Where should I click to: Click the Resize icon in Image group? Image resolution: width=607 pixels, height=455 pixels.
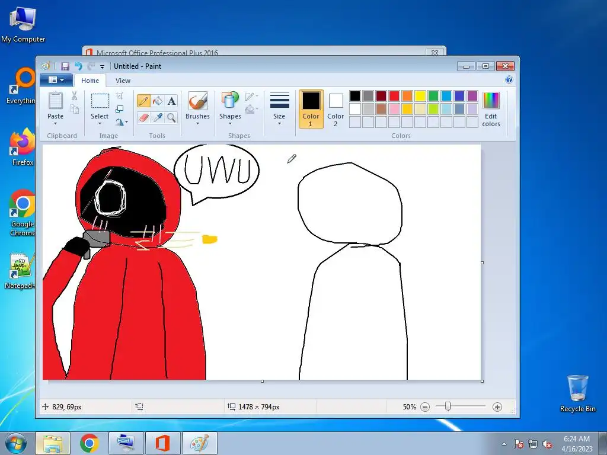(120, 109)
